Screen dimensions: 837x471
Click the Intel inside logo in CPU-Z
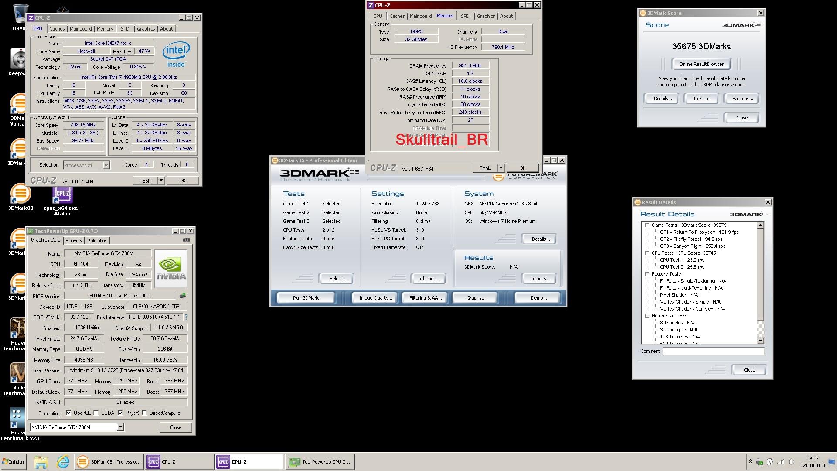click(176, 55)
